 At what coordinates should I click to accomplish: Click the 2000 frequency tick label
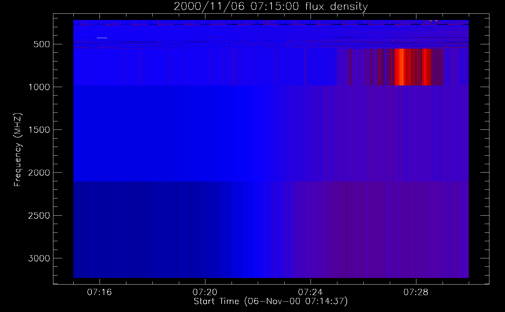[39, 173]
